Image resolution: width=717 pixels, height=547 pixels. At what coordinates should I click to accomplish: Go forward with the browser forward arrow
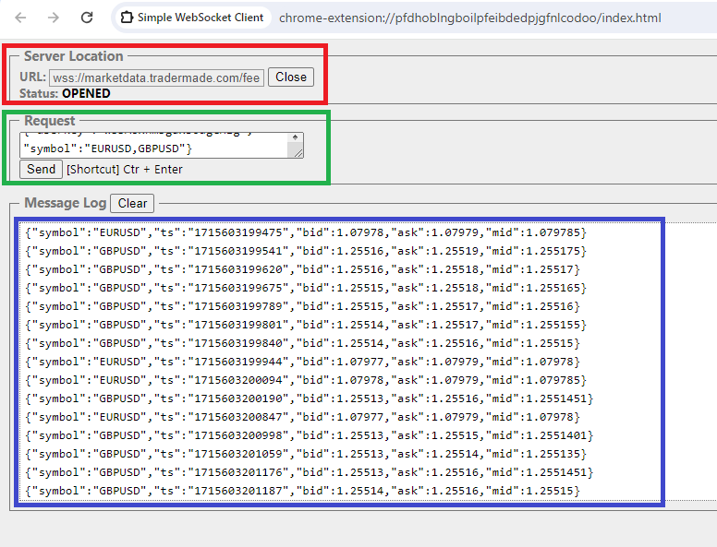point(54,18)
